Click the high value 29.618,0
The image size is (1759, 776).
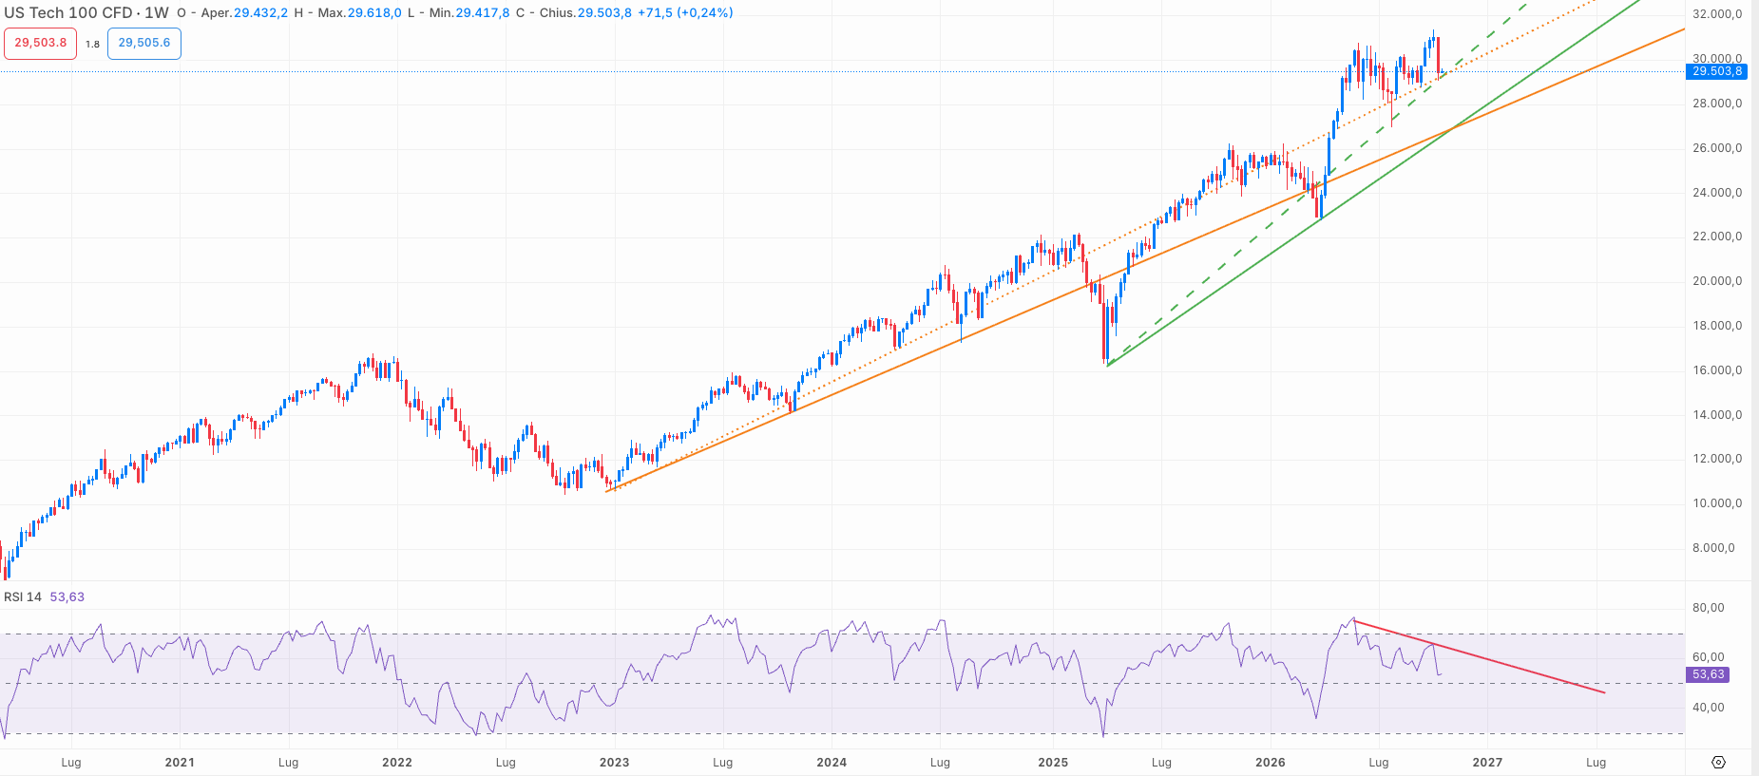pyautogui.click(x=374, y=13)
